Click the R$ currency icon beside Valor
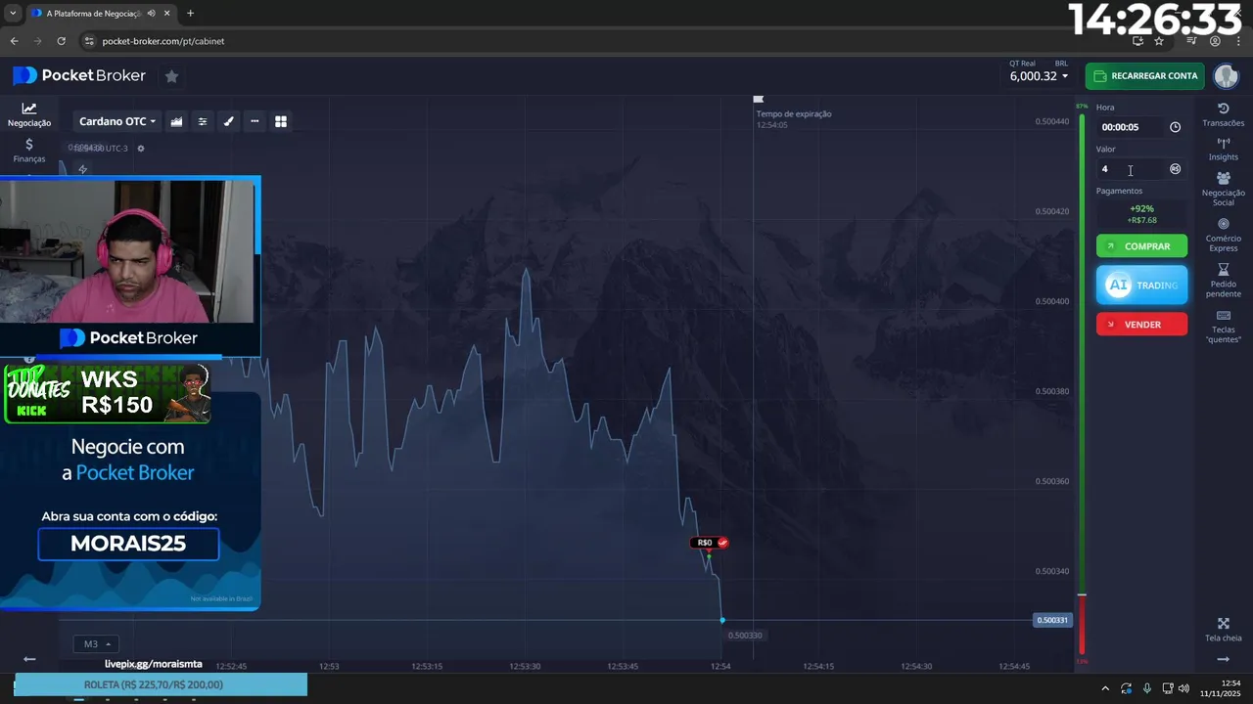The image size is (1253, 704). coord(1176,169)
